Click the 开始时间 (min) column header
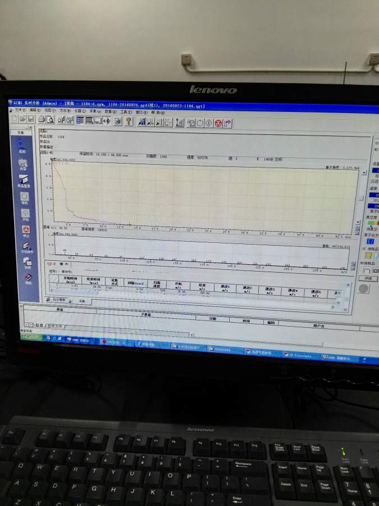The width and height of the screenshot is (379, 506). [x=70, y=279]
